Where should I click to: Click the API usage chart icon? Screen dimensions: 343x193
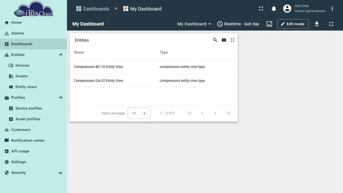(x=6, y=151)
